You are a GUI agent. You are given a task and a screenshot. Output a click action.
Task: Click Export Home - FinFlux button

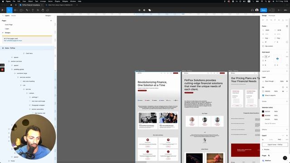275,144
